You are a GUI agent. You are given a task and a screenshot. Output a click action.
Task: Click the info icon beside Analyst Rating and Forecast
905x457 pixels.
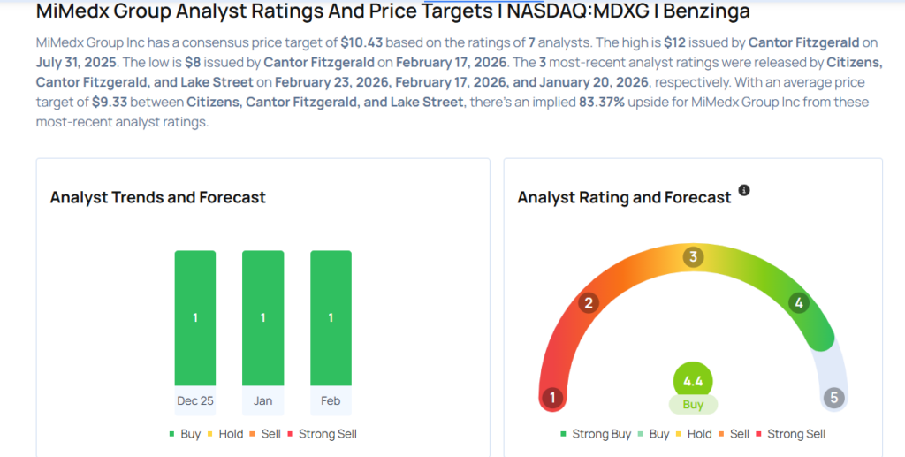point(744,190)
